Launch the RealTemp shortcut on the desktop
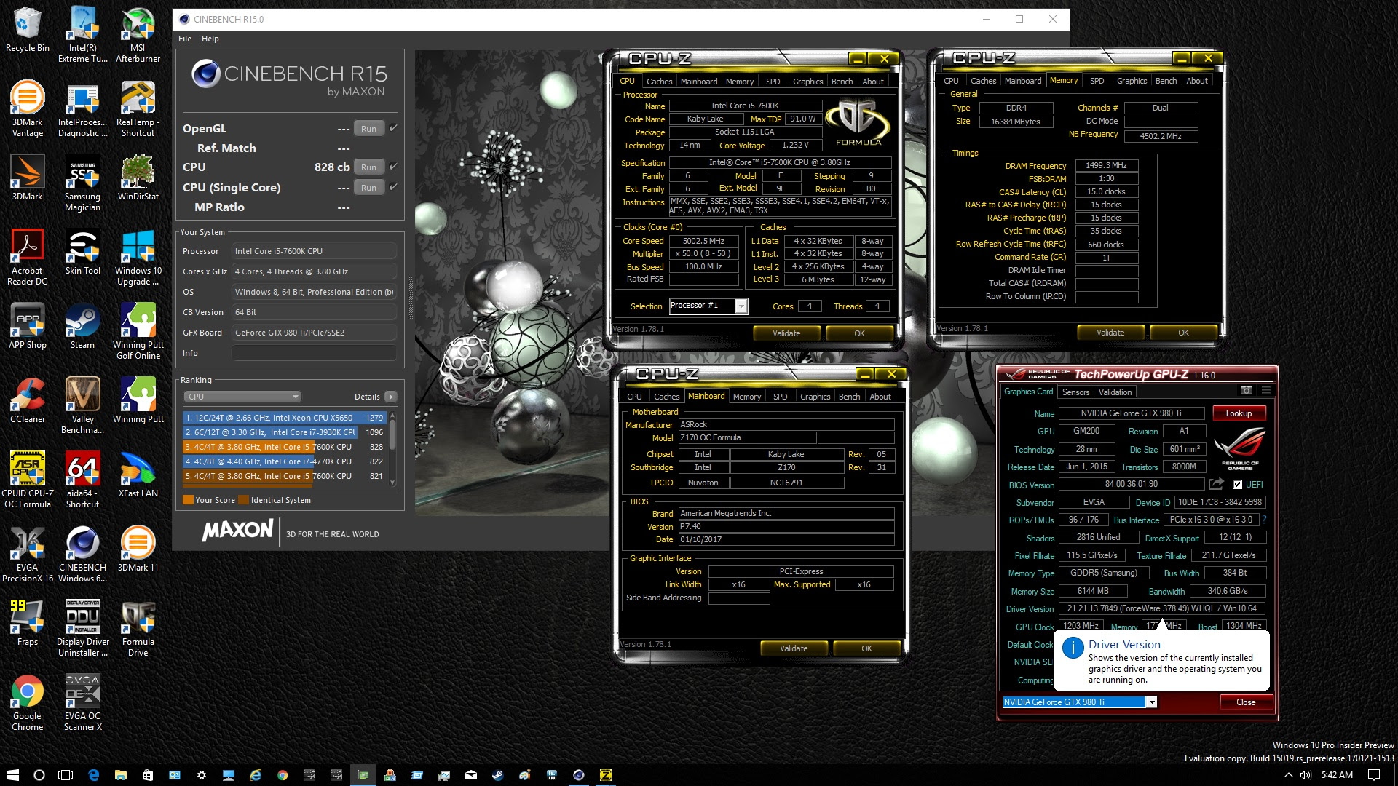Viewport: 1398px width, 786px height. click(x=138, y=108)
